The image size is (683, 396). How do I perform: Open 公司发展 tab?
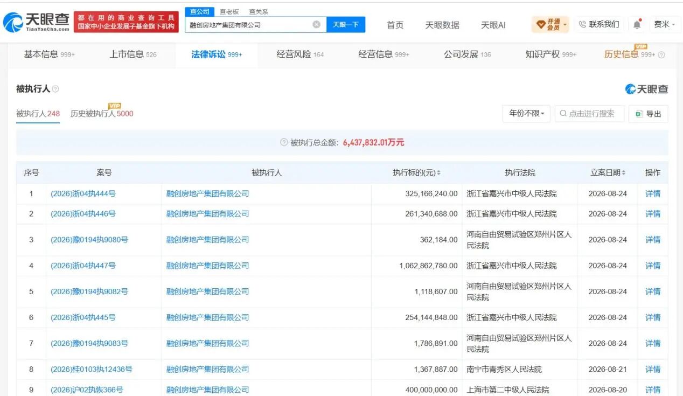pyautogui.click(x=468, y=54)
